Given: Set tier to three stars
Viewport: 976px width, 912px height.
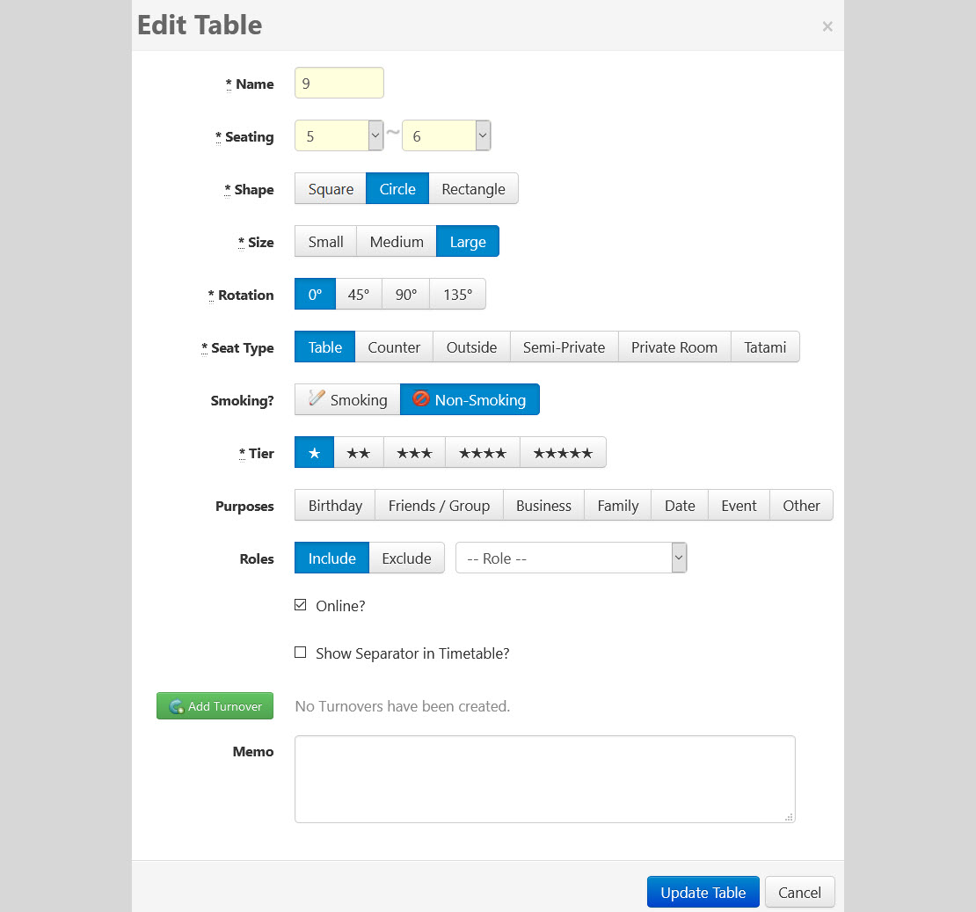Looking at the screenshot, I should click(x=414, y=453).
